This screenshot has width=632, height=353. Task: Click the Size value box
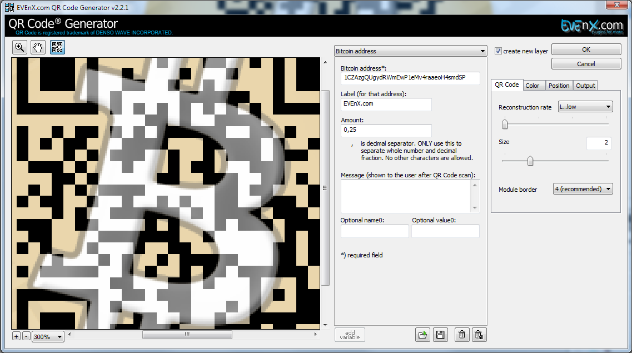click(x=599, y=143)
